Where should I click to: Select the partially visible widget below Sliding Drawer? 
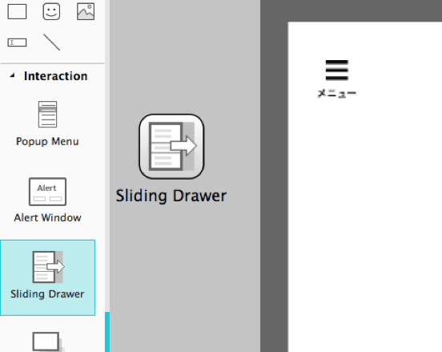(x=48, y=342)
